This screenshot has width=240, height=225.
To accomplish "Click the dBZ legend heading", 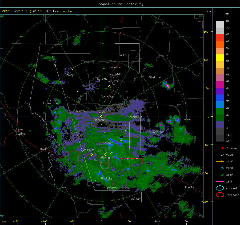I will pyautogui.click(x=226, y=14).
